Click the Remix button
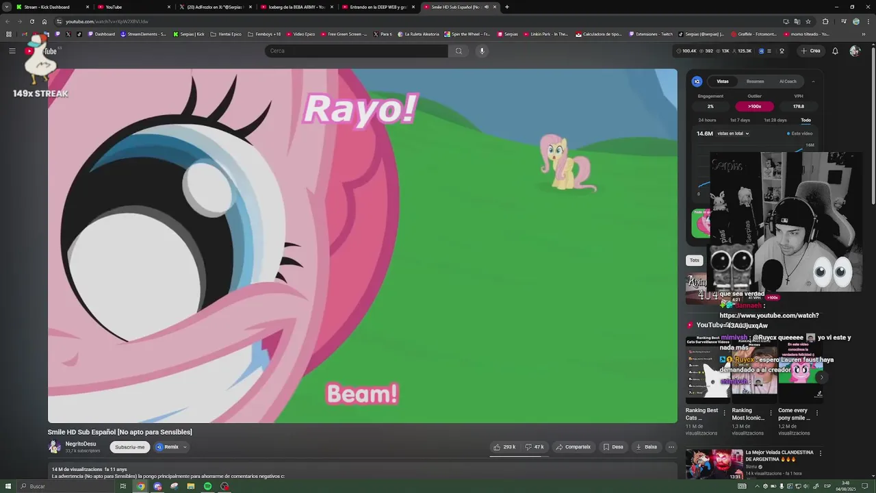This screenshot has height=493, width=876. click(167, 447)
